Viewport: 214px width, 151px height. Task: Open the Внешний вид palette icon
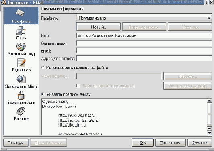(21, 47)
